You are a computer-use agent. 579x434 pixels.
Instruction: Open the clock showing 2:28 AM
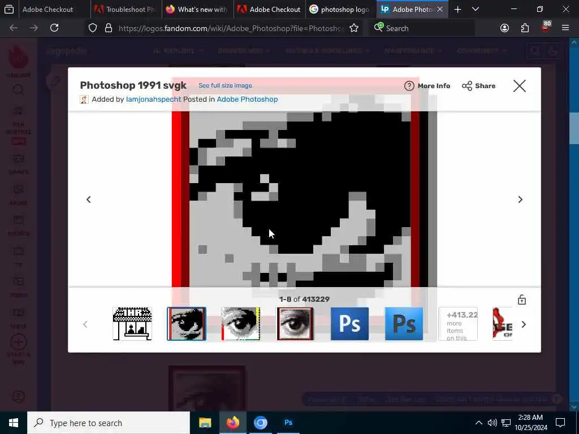click(531, 423)
